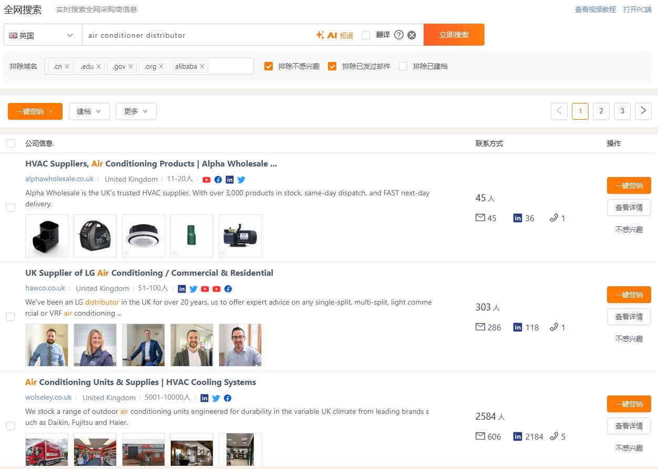Open wolseley.co.uk LinkedIn icon
The height and width of the screenshot is (469, 658).
204,398
